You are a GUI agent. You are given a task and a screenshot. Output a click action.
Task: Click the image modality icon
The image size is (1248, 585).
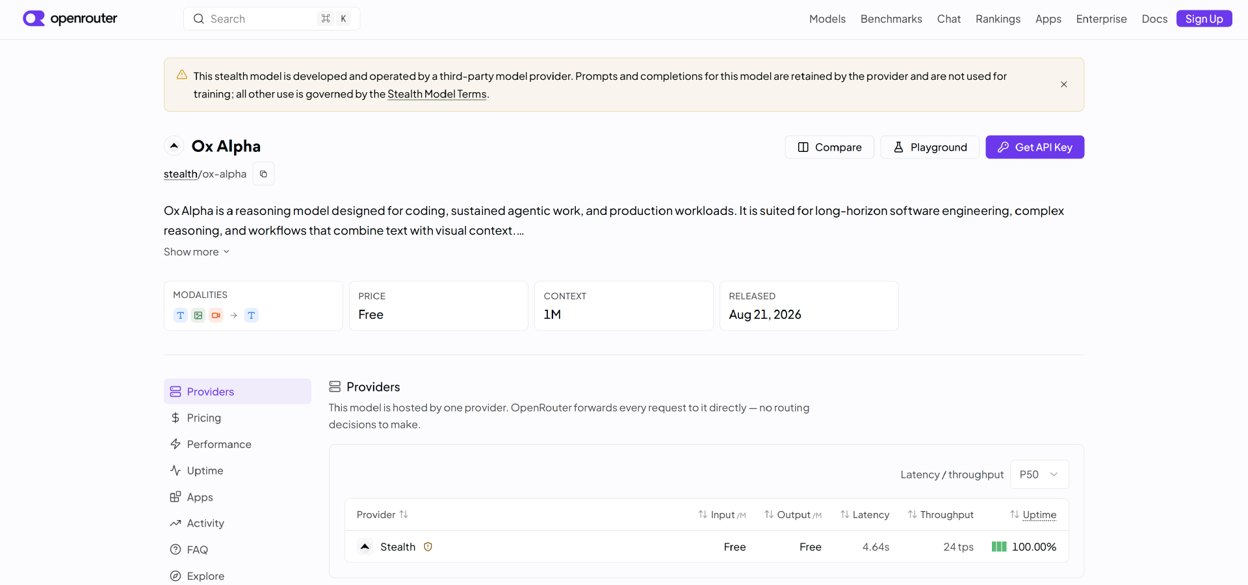198,316
